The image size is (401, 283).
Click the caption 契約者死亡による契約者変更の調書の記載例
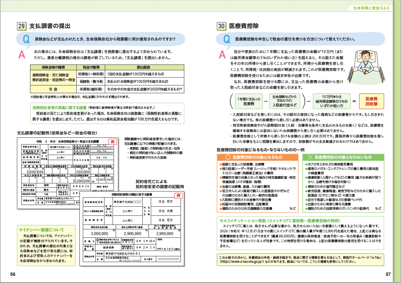pos(160,184)
